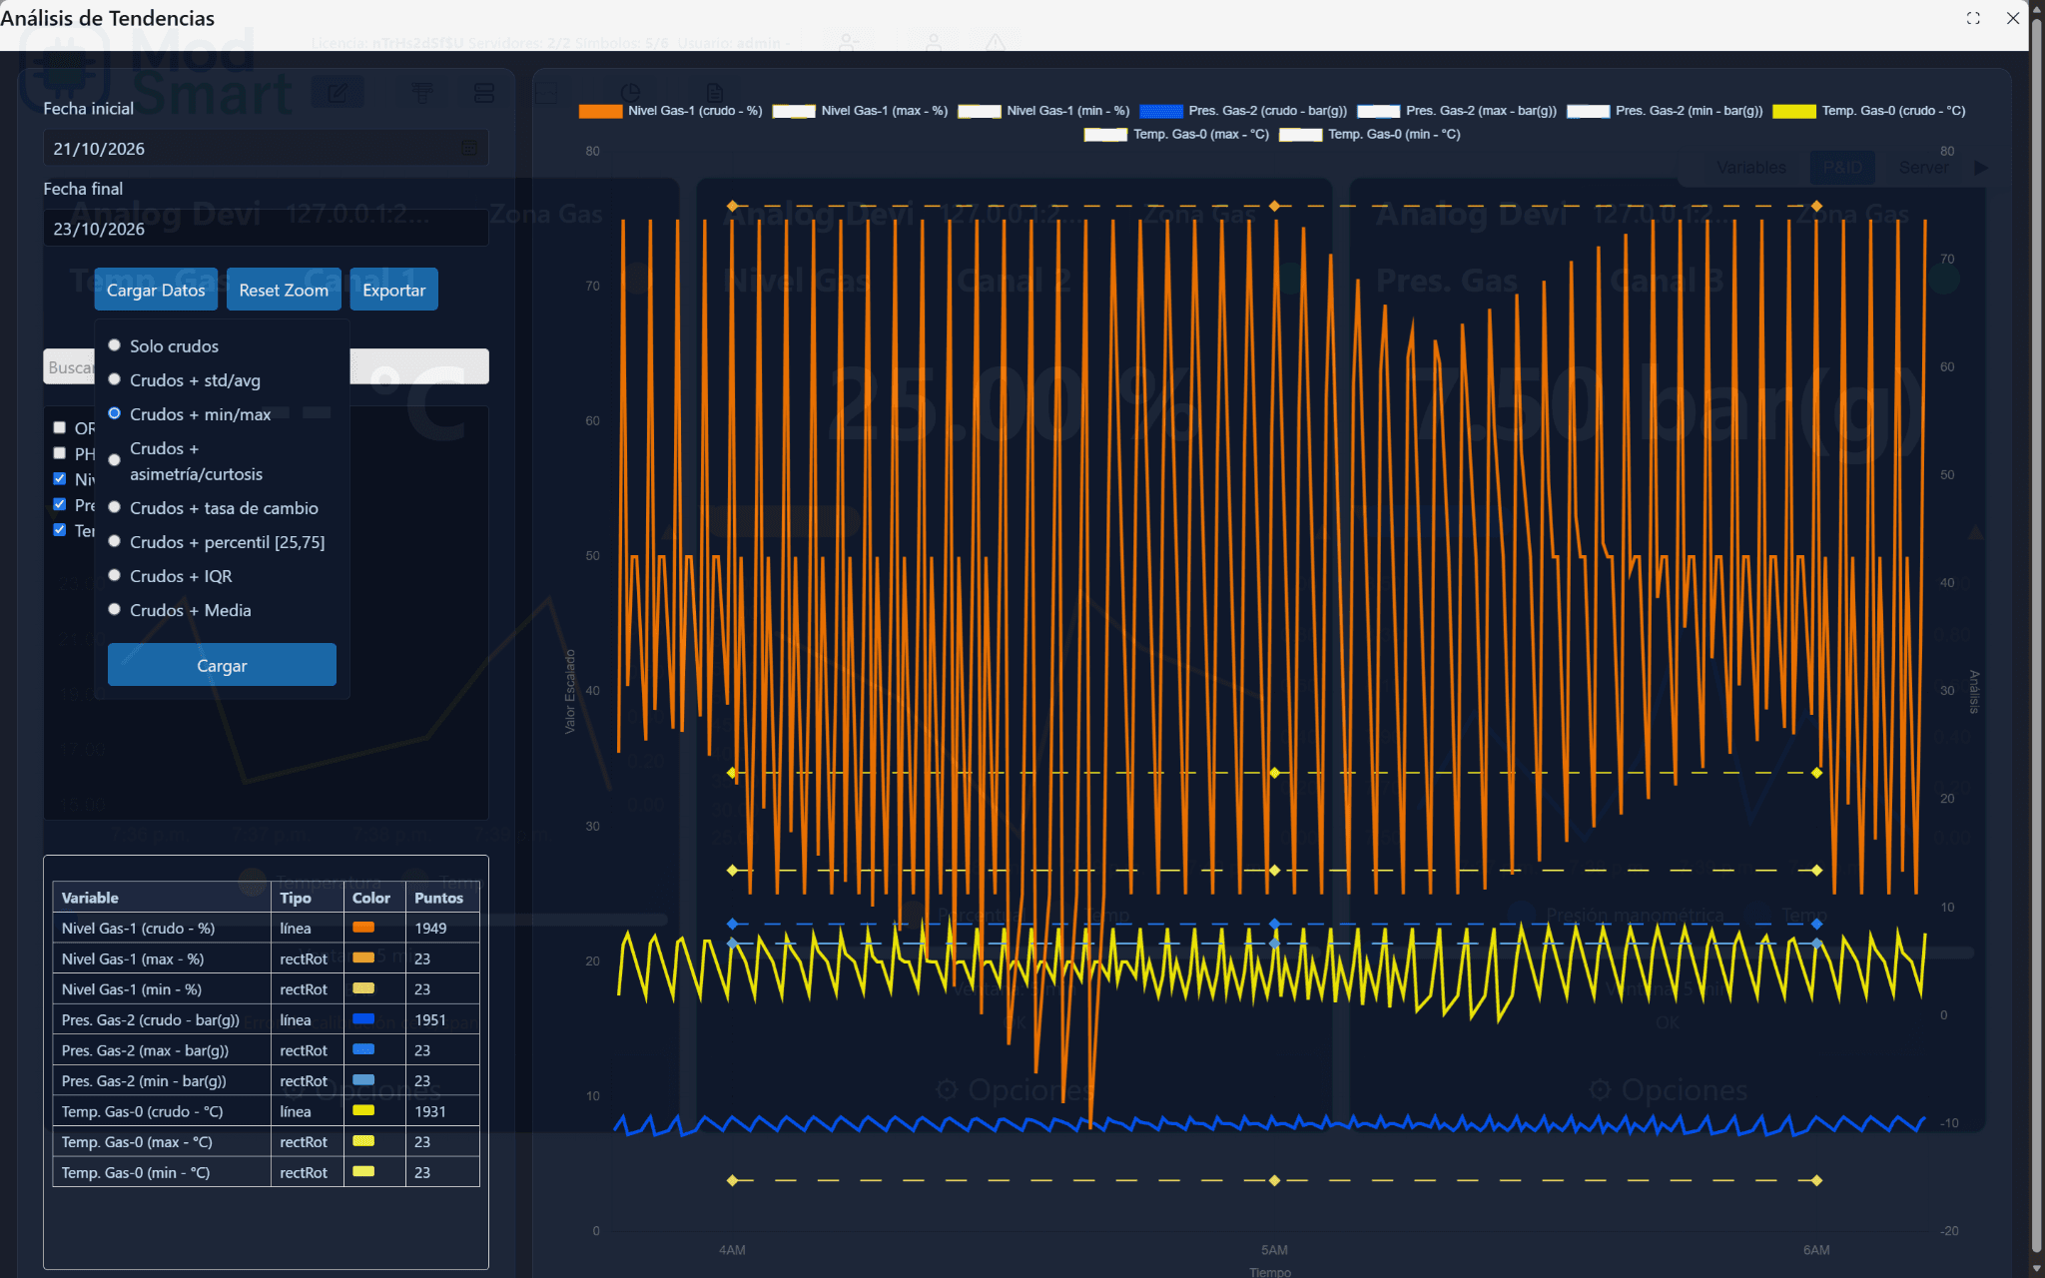Click the Reset Zoom button
Image resolution: width=2045 pixels, height=1278 pixels.
(x=284, y=290)
